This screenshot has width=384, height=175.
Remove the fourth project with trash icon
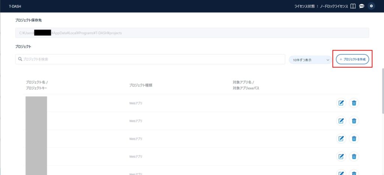pos(354,156)
